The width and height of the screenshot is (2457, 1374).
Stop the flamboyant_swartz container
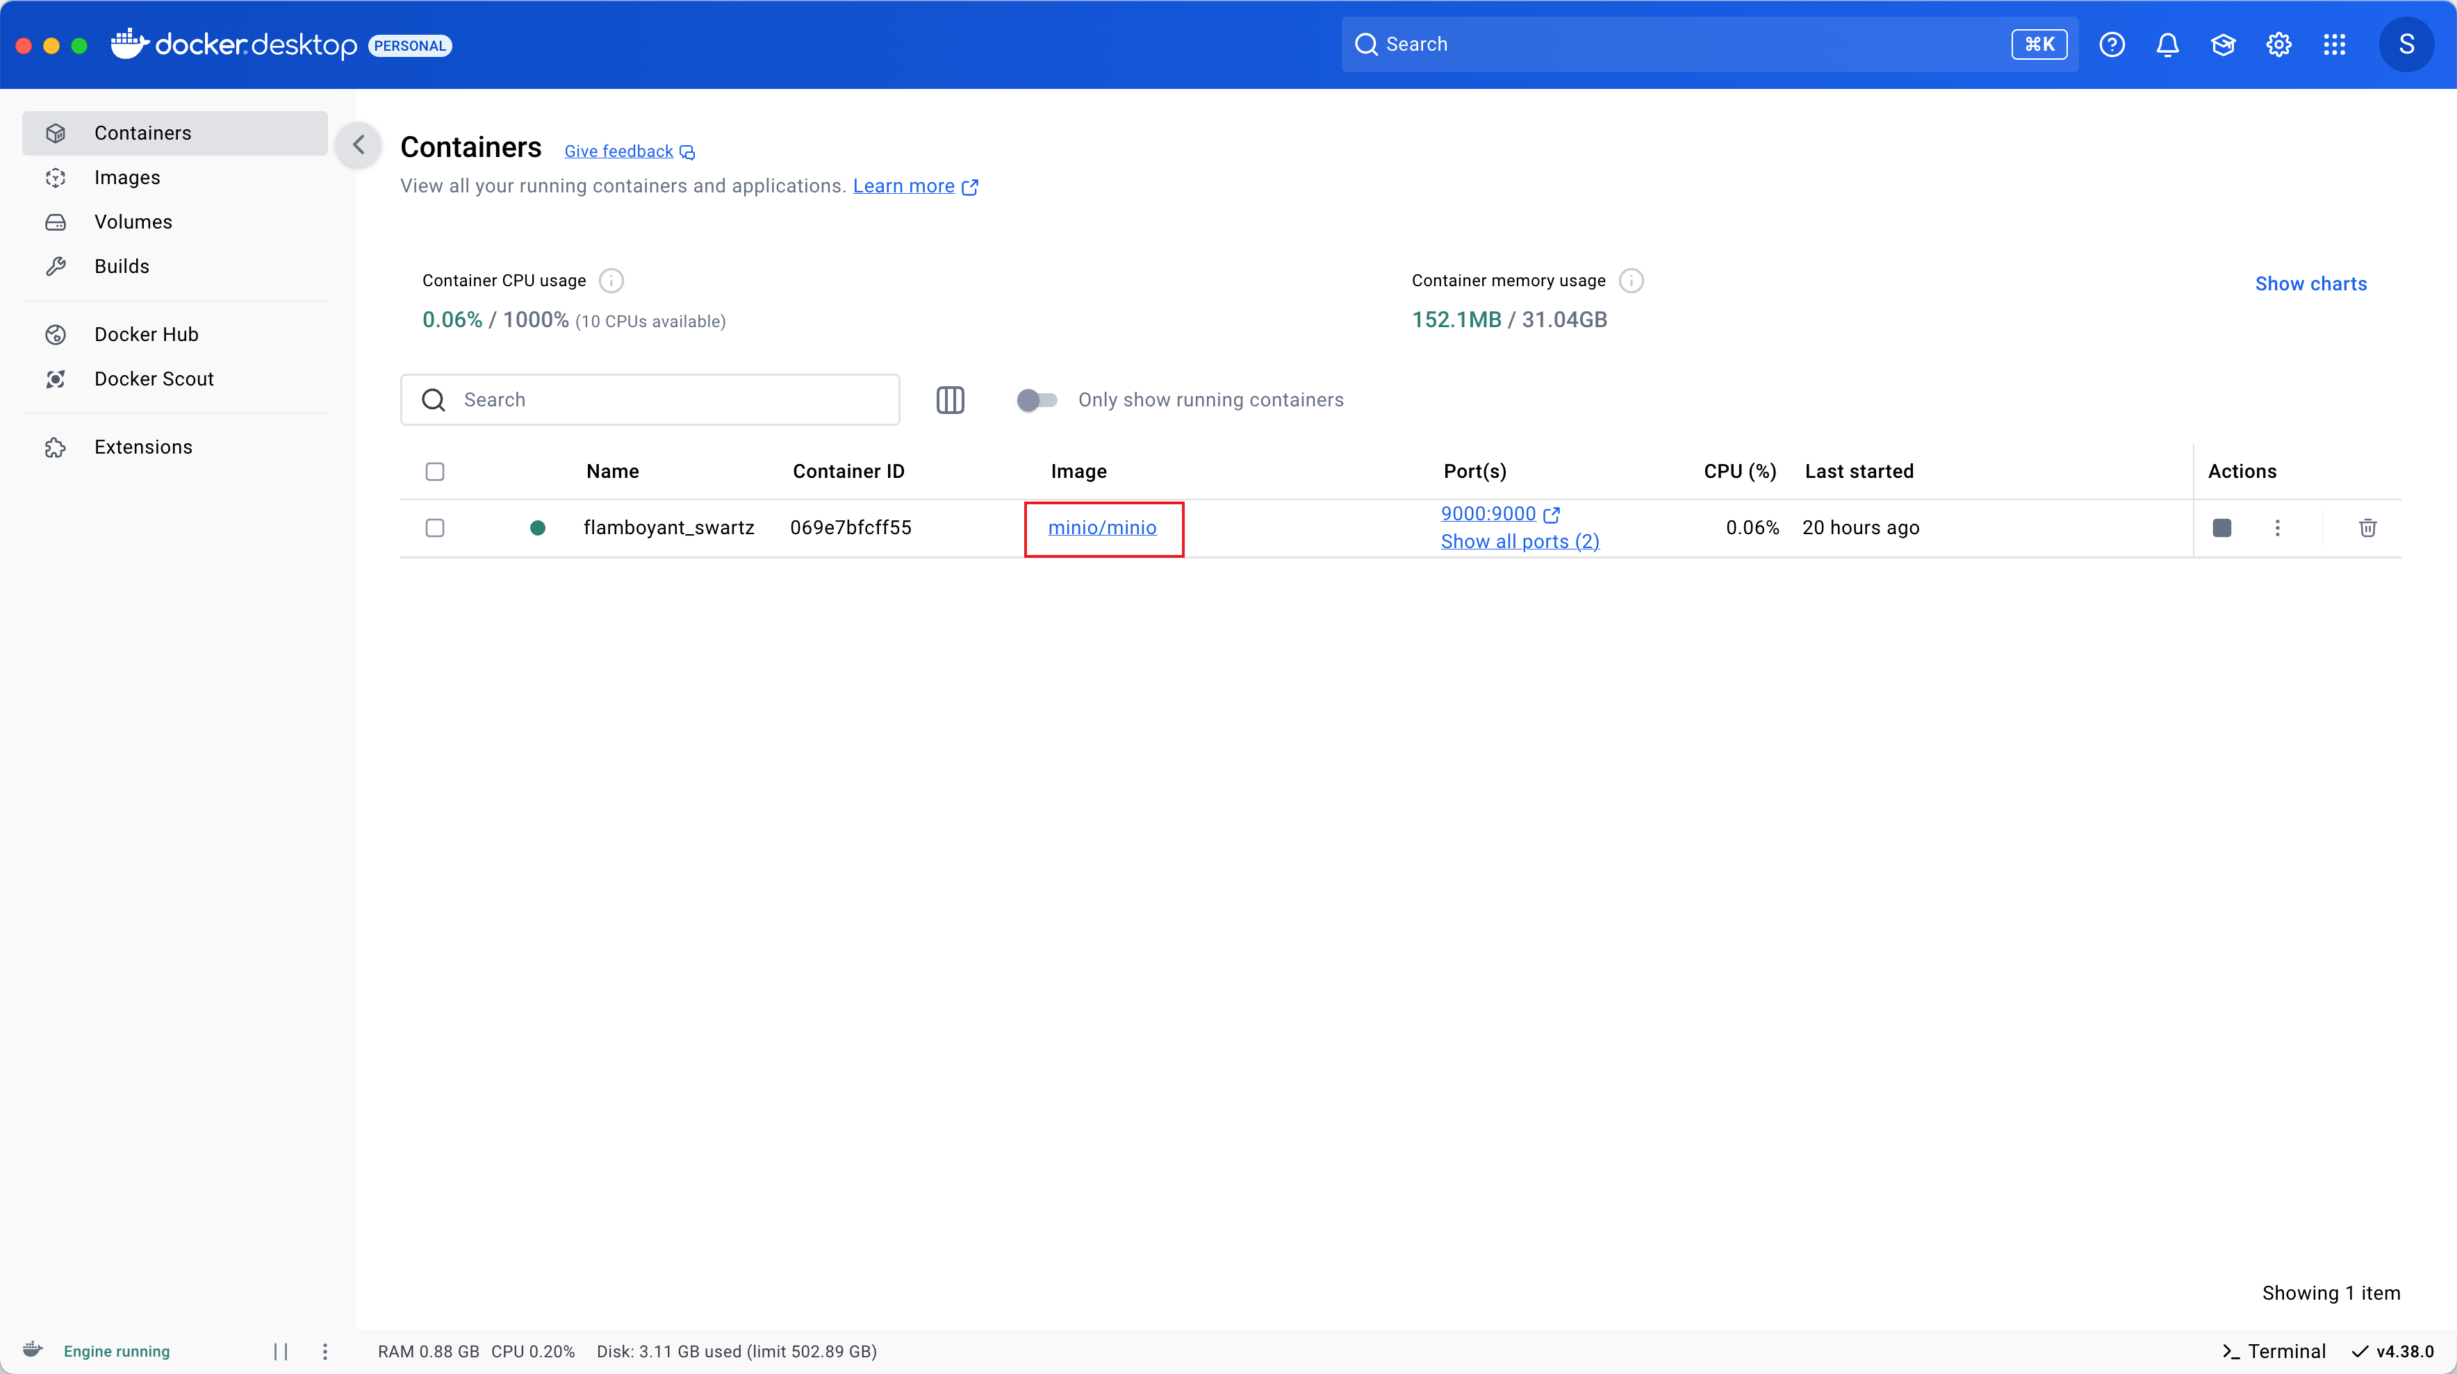coord(2221,528)
